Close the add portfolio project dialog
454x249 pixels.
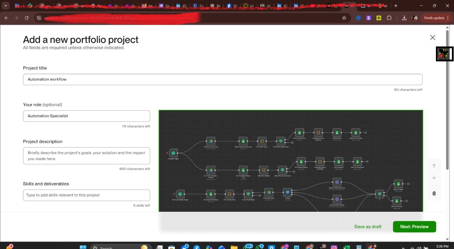pos(432,38)
